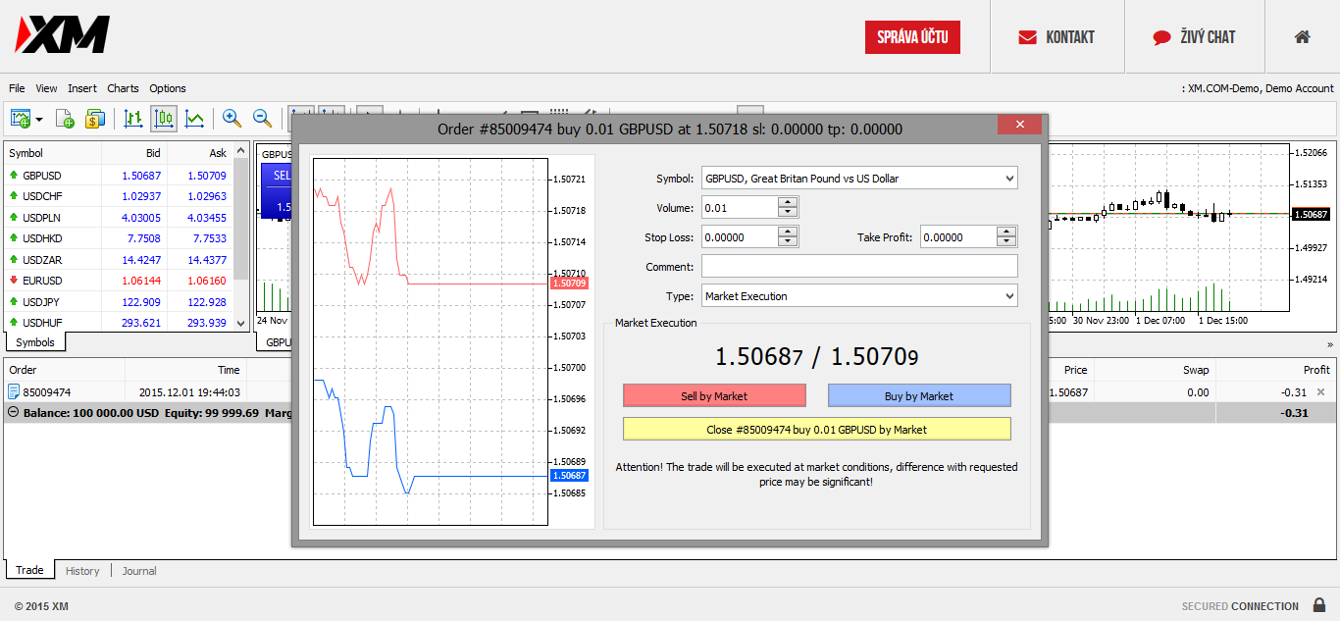Click the red double-arrow expander above Profit column
Viewport: 1340px width, 621px height.
[1329, 344]
